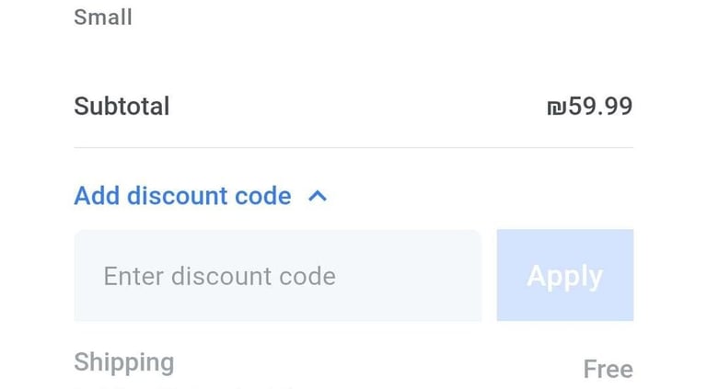Screen dimensions: 707x389
Task: Select the ₪59.99 subtotal amount
Action: coord(589,106)
